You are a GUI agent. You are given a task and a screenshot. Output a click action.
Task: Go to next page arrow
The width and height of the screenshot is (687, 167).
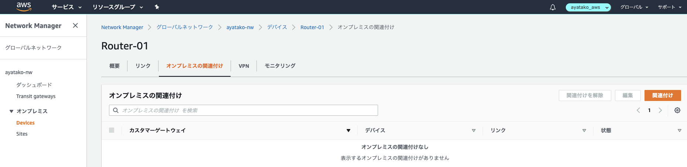660,110
